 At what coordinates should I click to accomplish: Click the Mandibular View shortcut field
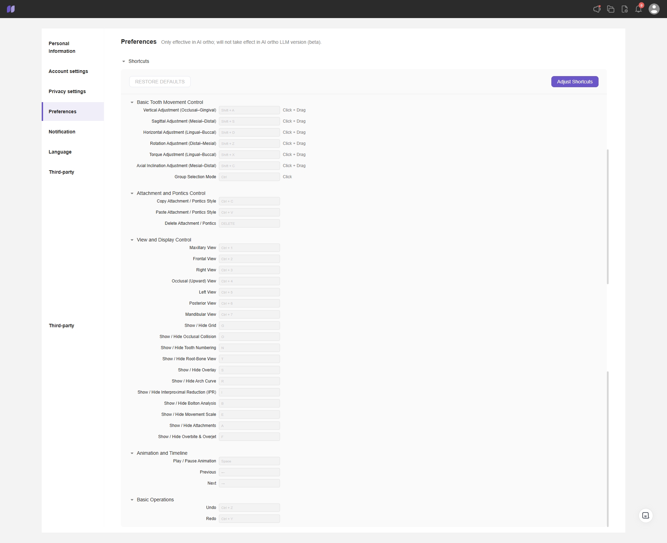pos(249,314)
